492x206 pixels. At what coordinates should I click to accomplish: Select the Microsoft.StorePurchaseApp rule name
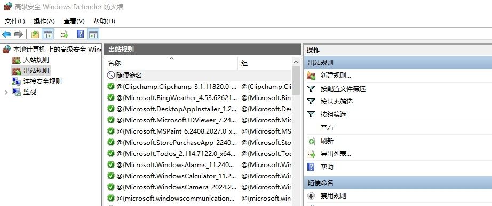pos(176,143)
